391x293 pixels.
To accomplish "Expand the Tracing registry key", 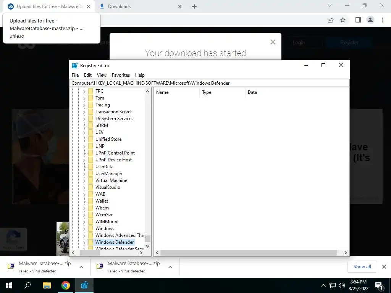I will pyautogui.click(x=84, y=105).
